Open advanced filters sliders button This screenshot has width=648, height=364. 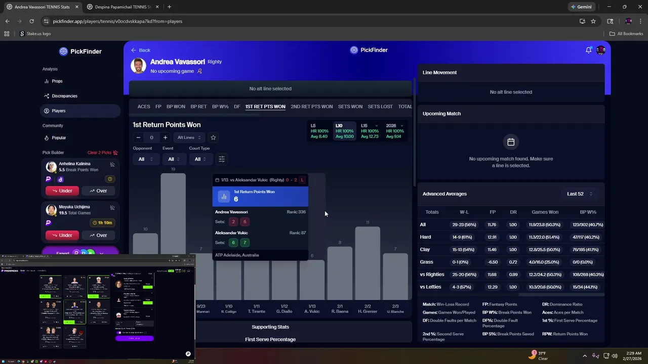coord(222,159)
